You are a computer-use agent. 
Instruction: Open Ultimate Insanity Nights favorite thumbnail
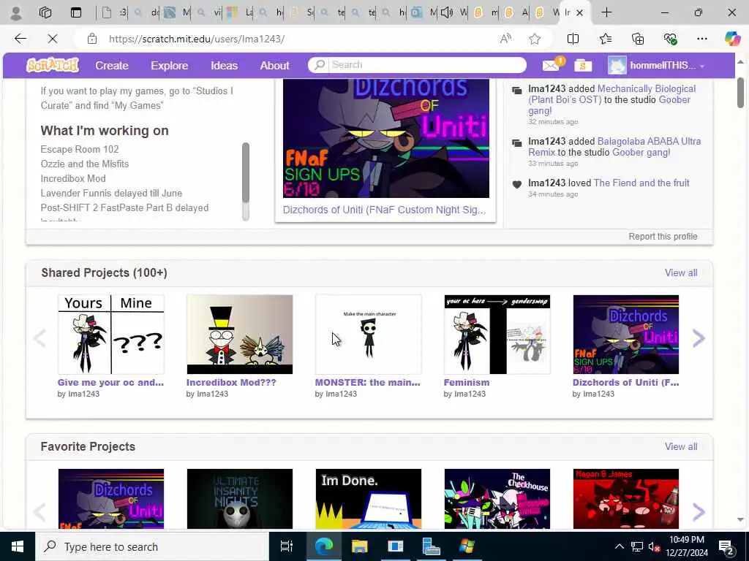point(239,498)
